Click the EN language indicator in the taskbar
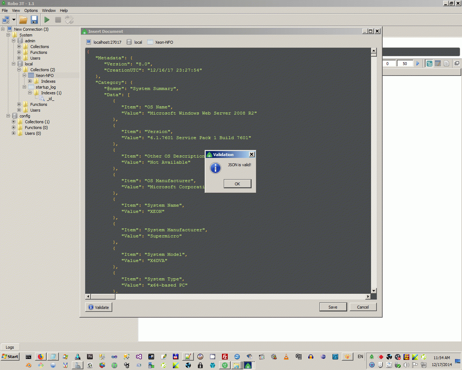 coord(360,357)
